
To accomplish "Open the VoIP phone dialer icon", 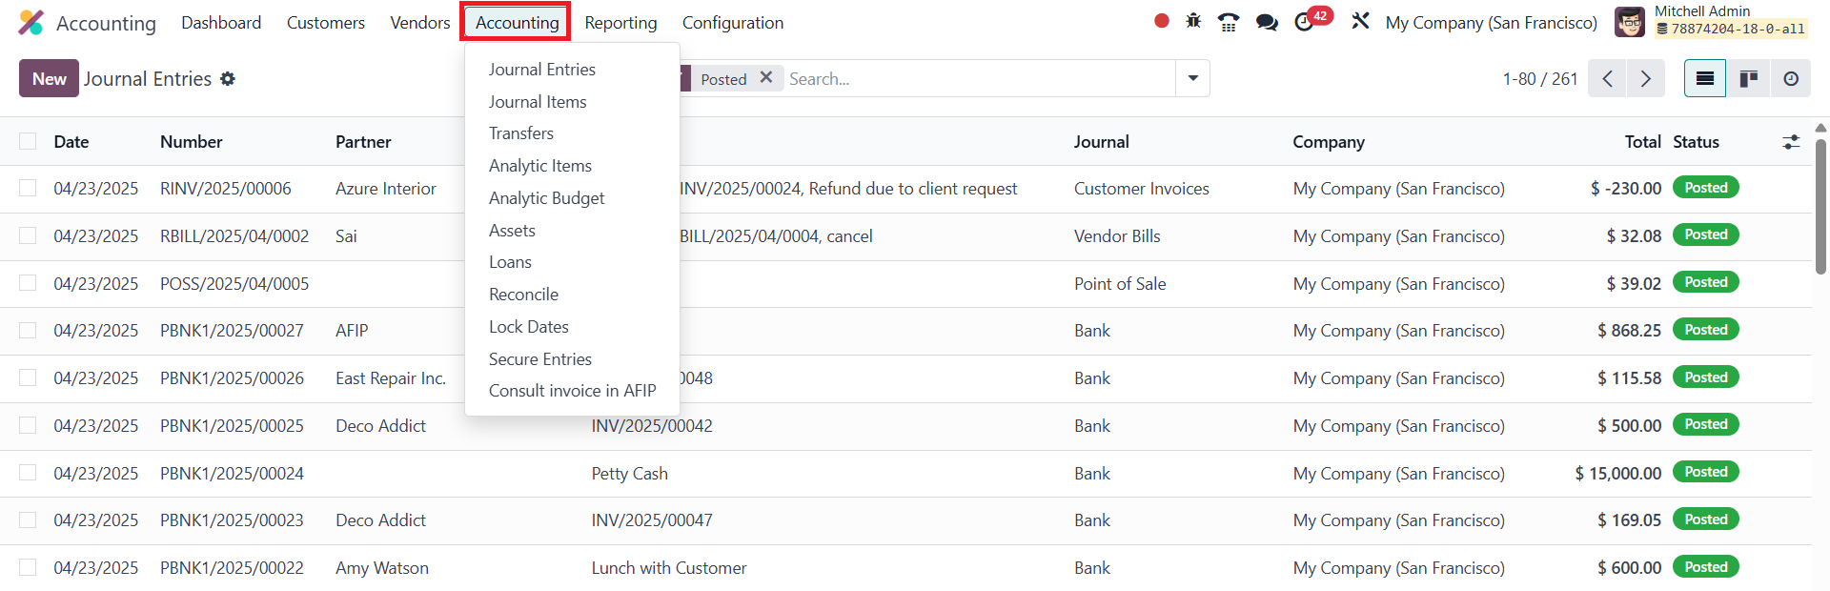I will pyautogui.click(x=1229, y=22).
